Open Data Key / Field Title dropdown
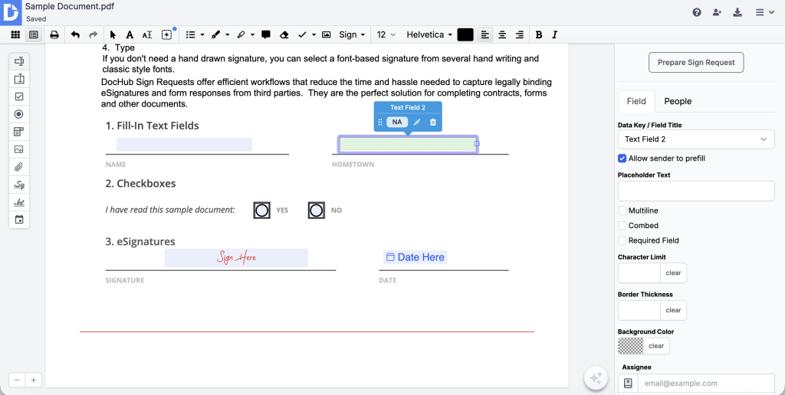Screen dimensions: 785x395 (696, 139)
